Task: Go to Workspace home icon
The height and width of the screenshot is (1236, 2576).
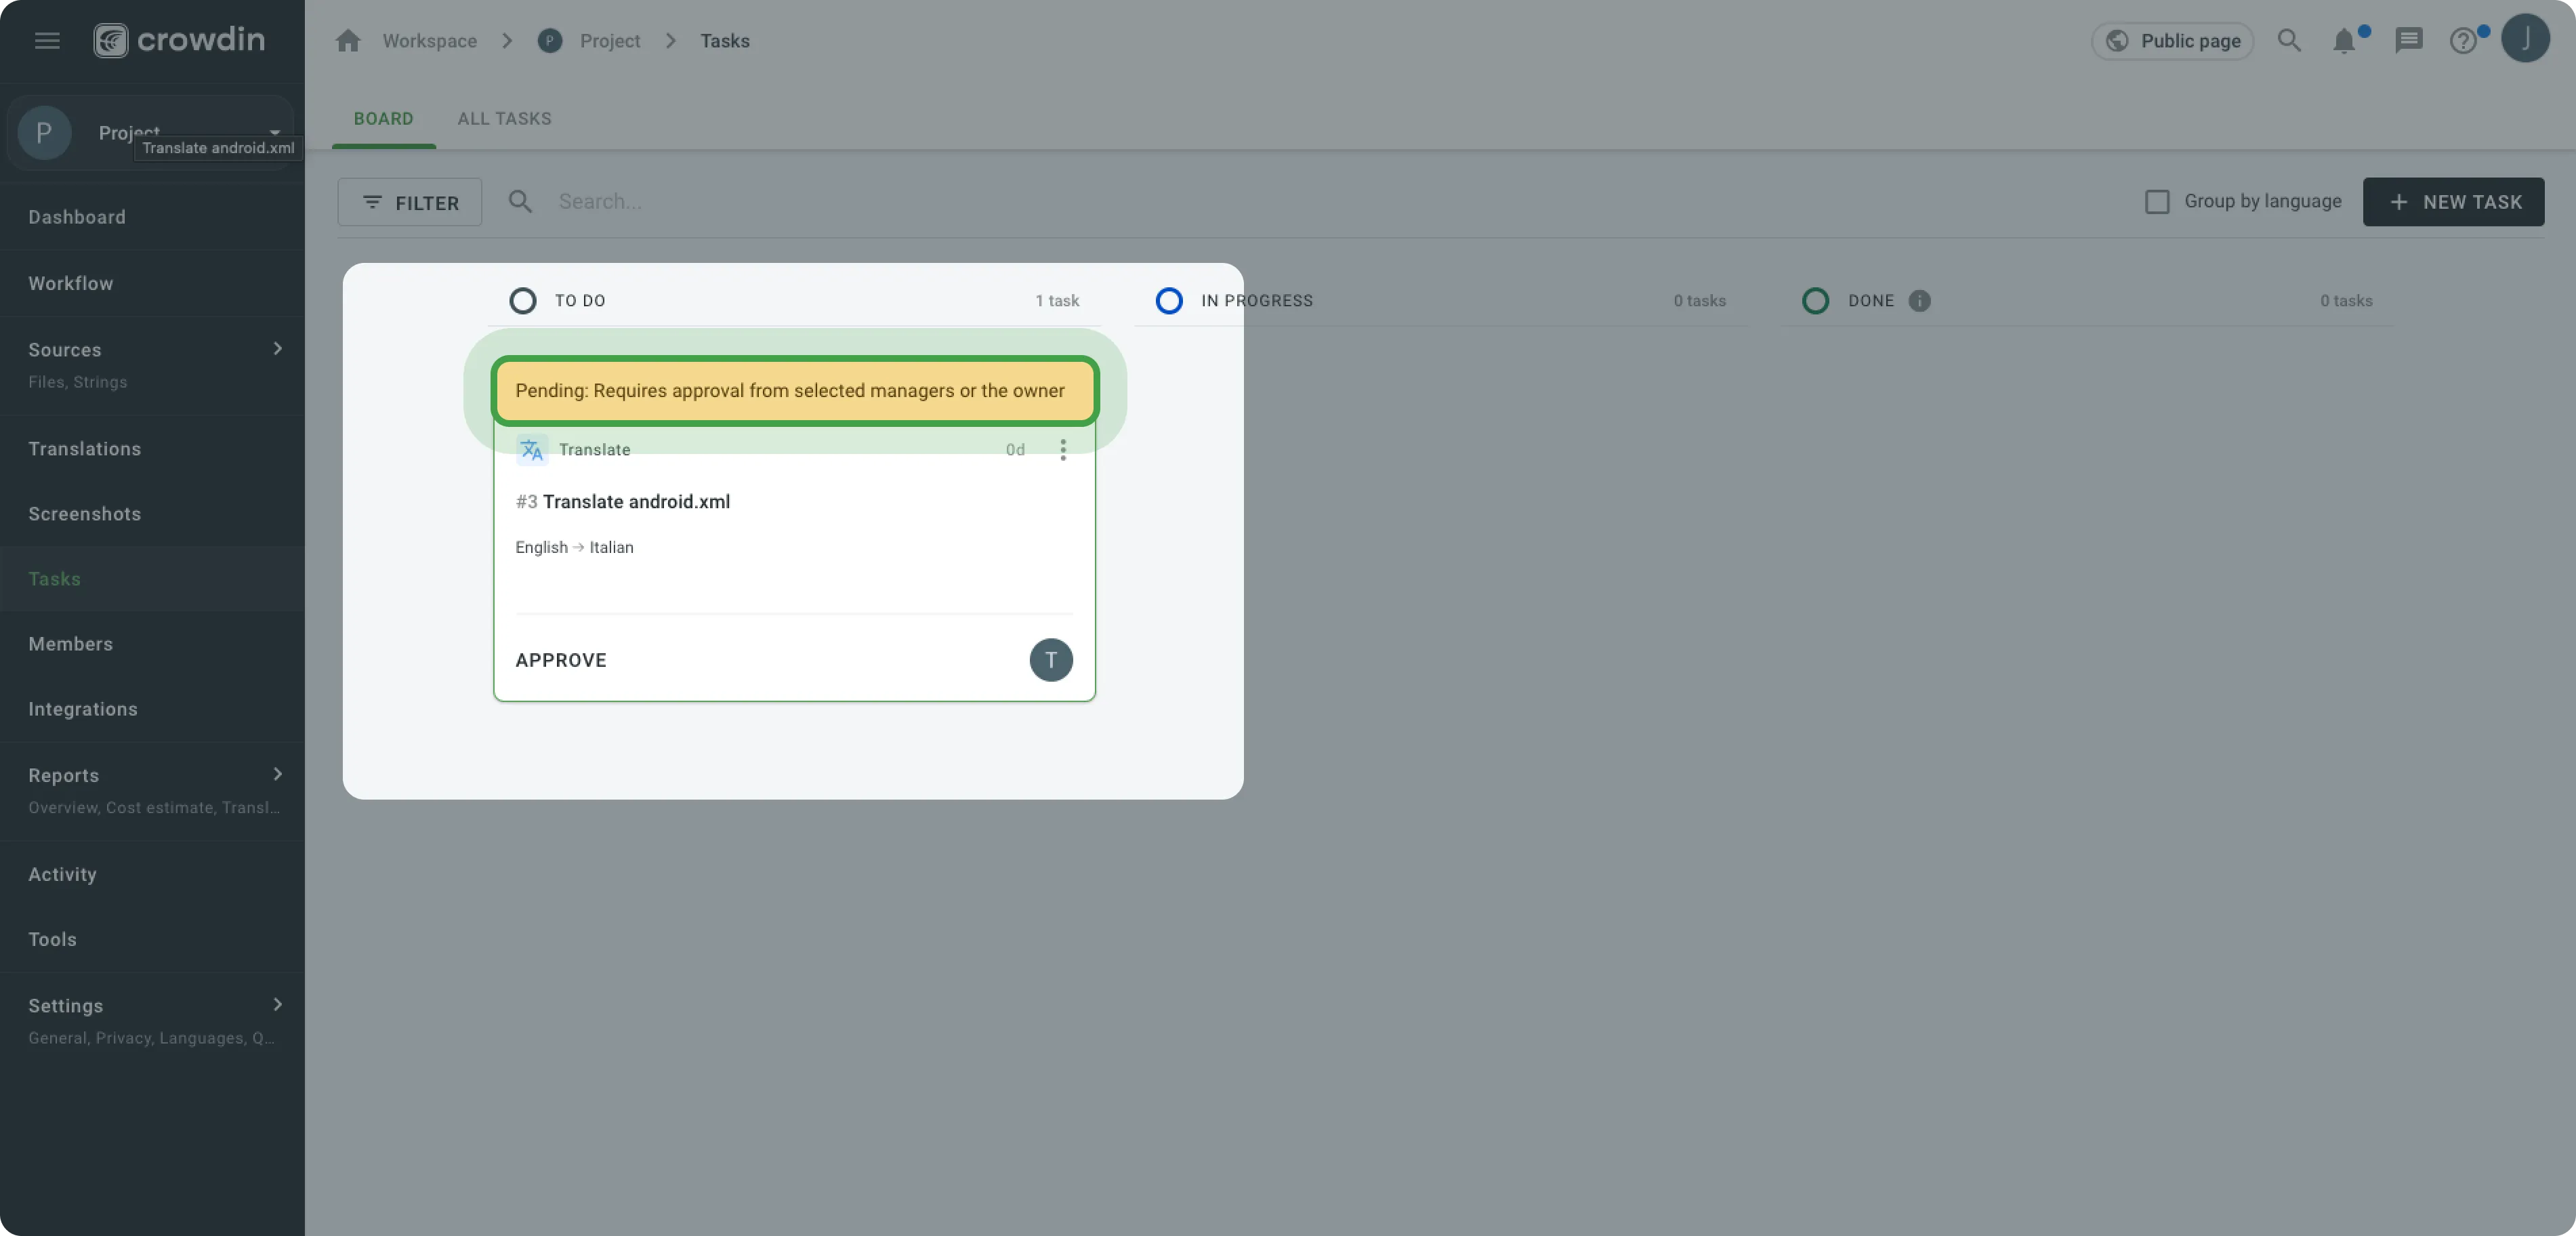Action: 348,41
